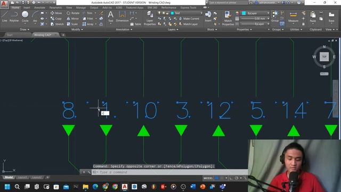The height and width of the screenshot is (192, 341).
Task: Toggle MODEL space button in status bar
Action: coord(208,178)
